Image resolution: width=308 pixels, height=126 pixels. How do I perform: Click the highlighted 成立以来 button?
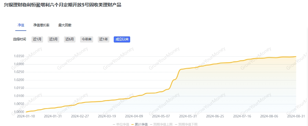click(x=122, y=39)
